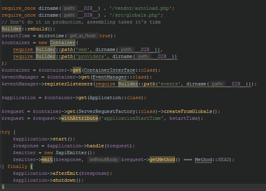Click $eventManager before ->registerListeners
266x191 pixels.
pos(20,84)
